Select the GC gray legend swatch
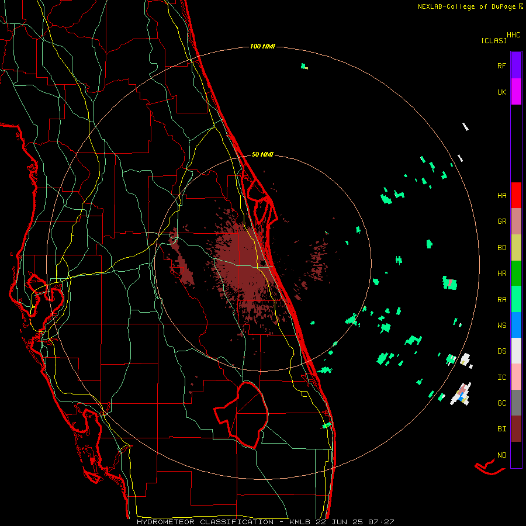This screenshot has width=526, height=526. tap(516, 403)
